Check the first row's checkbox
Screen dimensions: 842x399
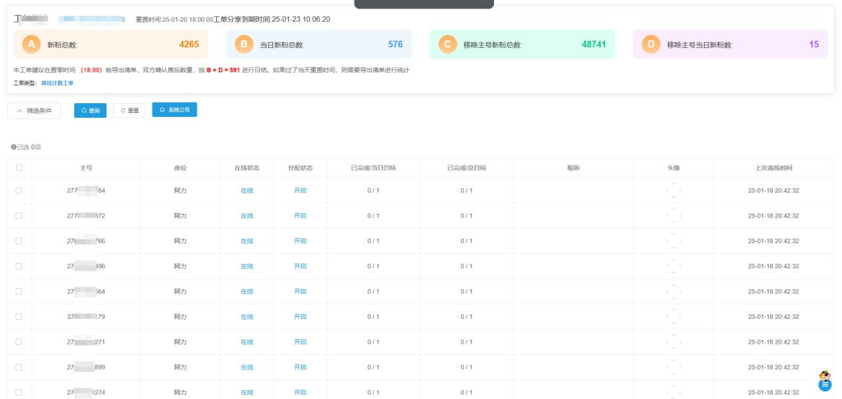19,191
